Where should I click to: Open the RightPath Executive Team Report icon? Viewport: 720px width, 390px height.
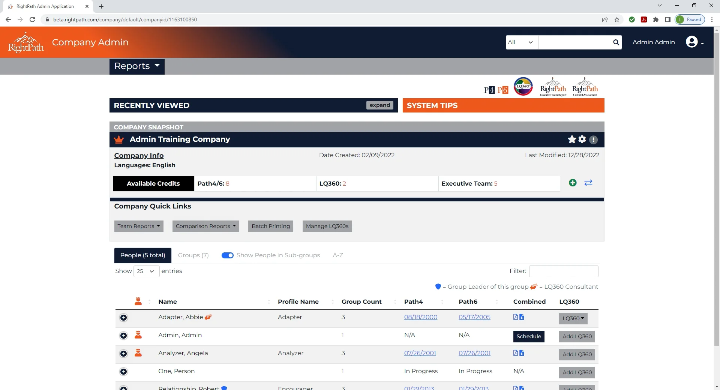(x=553, y=87)
